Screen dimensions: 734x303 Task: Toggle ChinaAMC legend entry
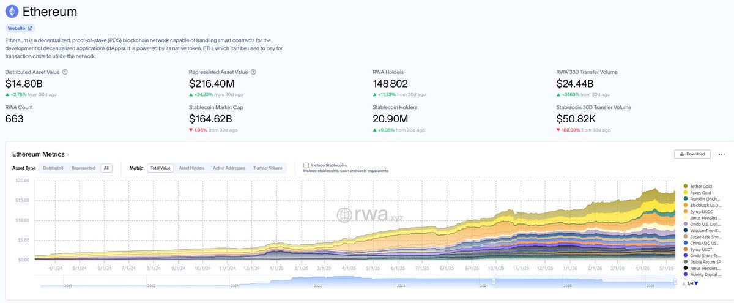703,243
